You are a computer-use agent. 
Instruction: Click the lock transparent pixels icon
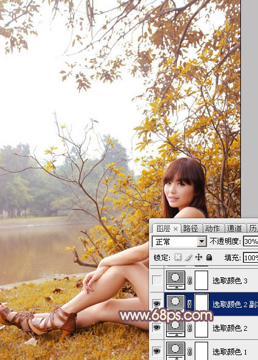coord(178,257)
